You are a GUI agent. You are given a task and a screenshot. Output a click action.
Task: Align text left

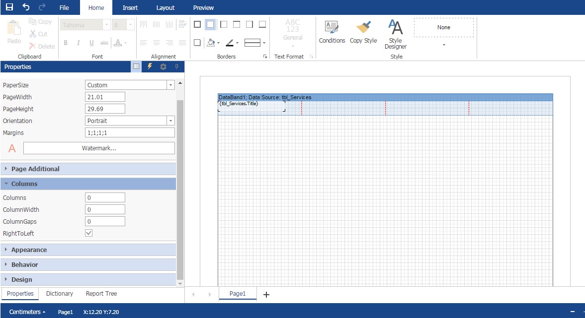pyautogui.click(x=144, y=43)
